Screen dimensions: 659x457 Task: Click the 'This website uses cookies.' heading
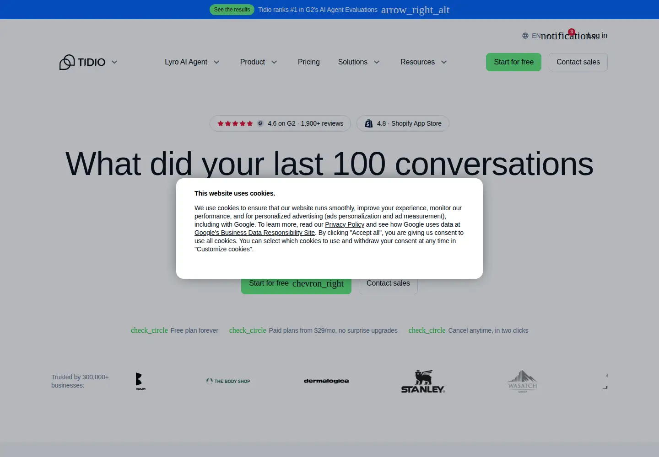click(235, 193)
